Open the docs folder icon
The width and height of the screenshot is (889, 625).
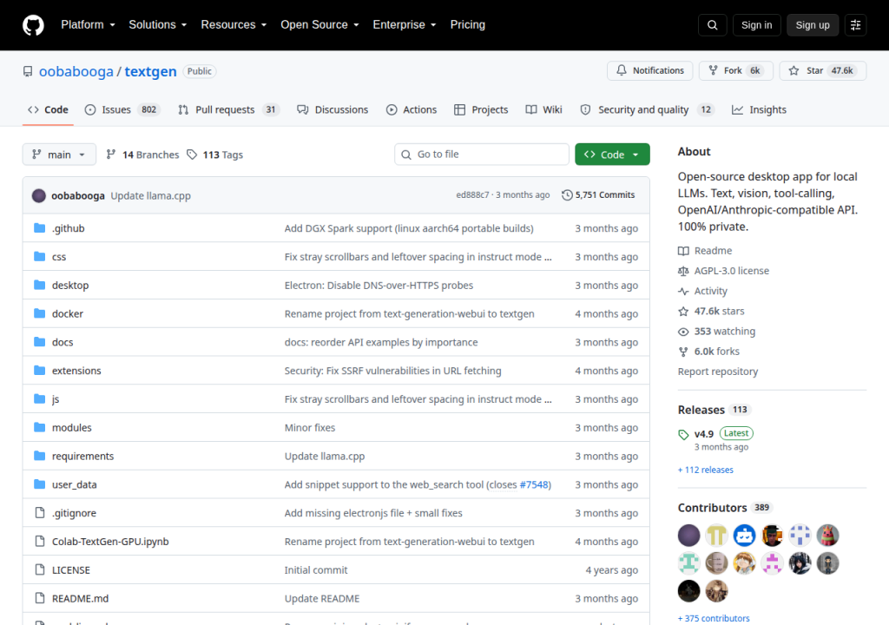point(39,341)
